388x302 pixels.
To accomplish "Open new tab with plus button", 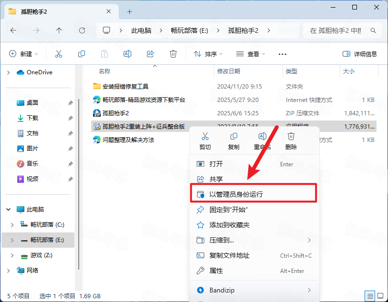I will point(129,11).
